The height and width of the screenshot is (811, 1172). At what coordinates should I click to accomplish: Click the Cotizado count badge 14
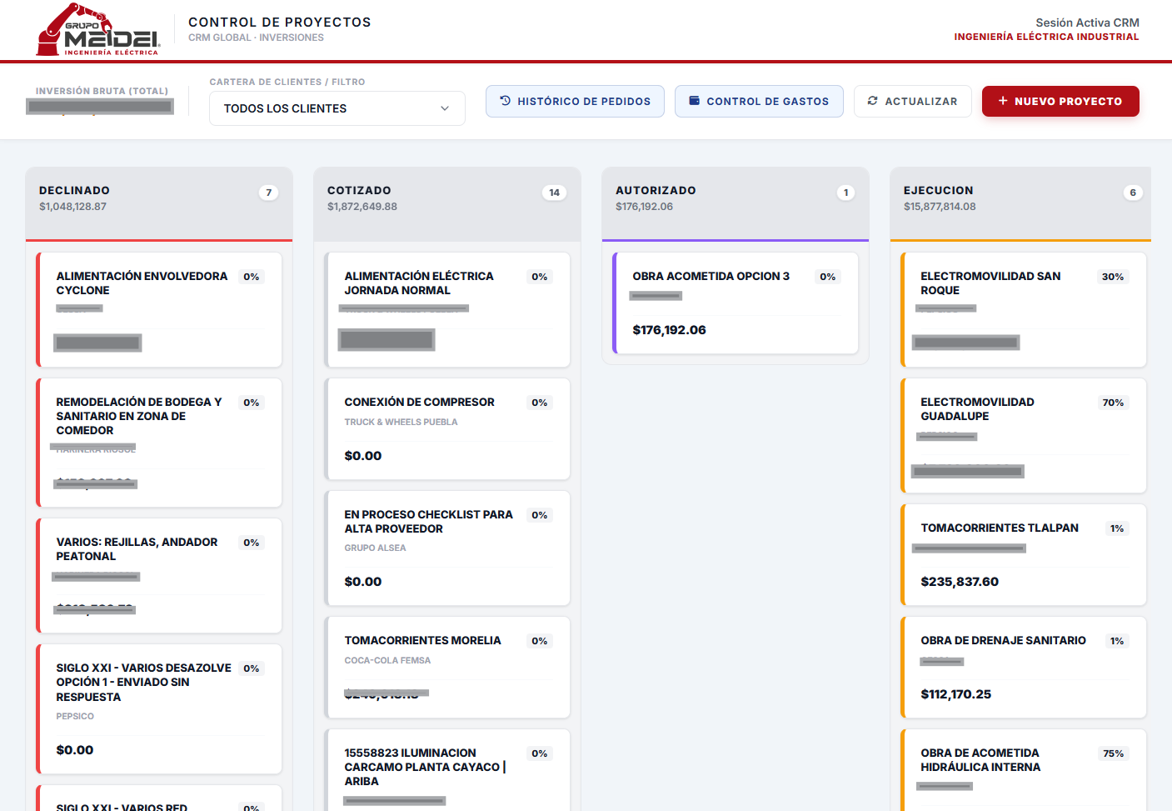point(554,193)
